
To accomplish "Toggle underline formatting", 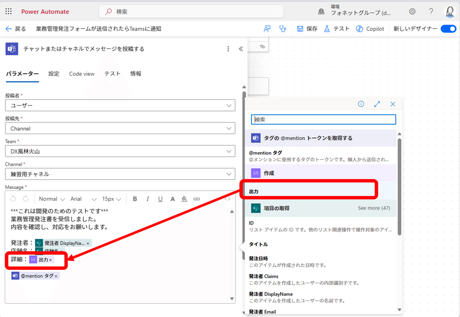I will [x=160, y=199].
